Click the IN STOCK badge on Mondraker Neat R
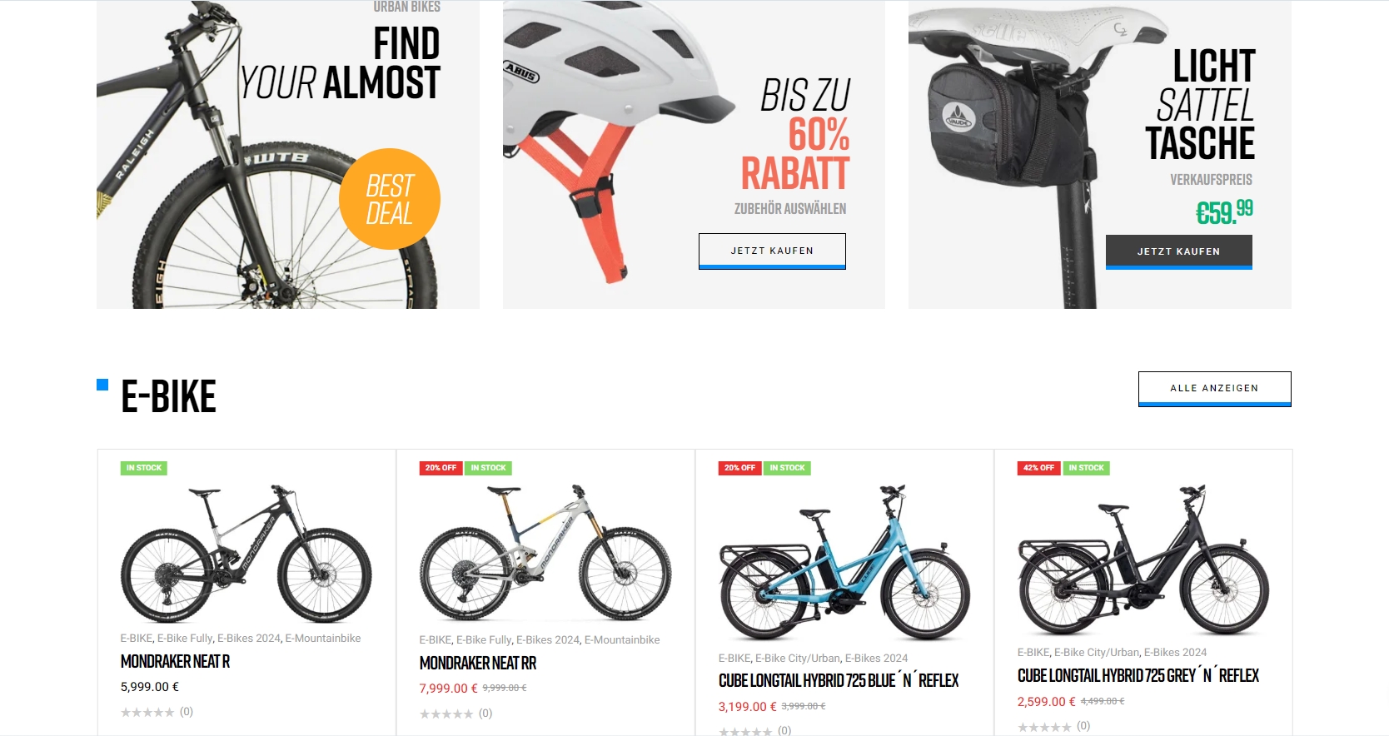The height and width of the screenshot is (736, 1389). (144, 468)
